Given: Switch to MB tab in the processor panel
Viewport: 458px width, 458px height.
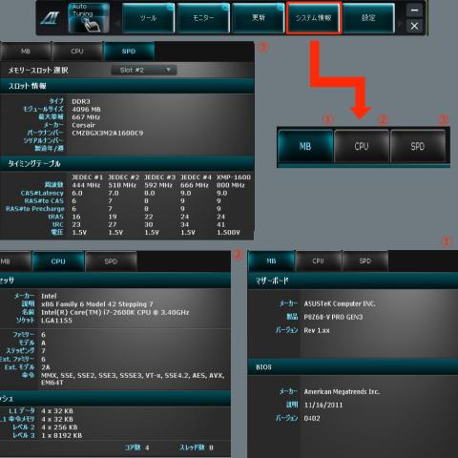Looking at the screenshot, I should click(15, 261).
